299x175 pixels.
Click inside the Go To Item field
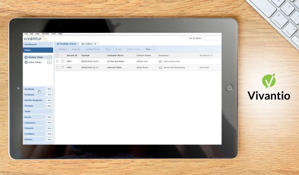[x=212, y=38]
